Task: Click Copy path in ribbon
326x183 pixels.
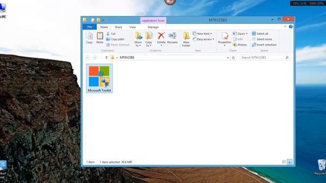Action: point(116,39)
